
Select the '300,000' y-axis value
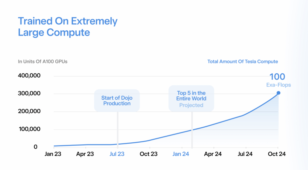click(x=29, y=94)
